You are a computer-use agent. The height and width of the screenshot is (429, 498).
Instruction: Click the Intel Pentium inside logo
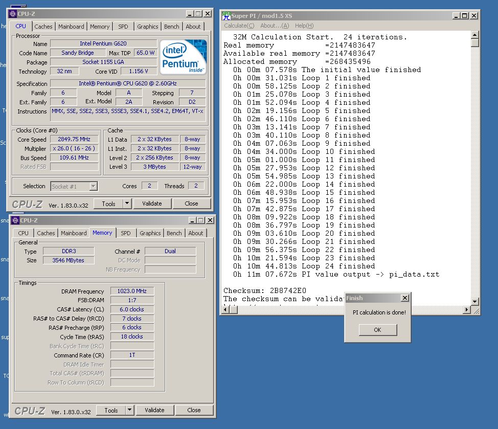point(183,57)
